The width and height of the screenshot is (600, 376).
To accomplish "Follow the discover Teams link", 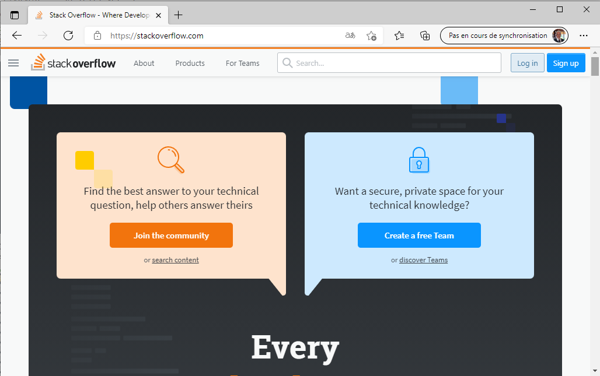I will click(x=423, y=260).
